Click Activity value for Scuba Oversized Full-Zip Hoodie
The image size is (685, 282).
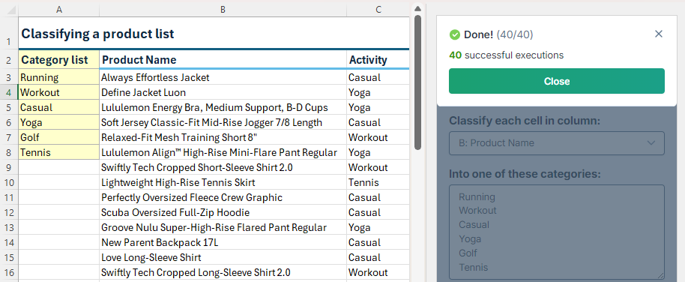378,212
